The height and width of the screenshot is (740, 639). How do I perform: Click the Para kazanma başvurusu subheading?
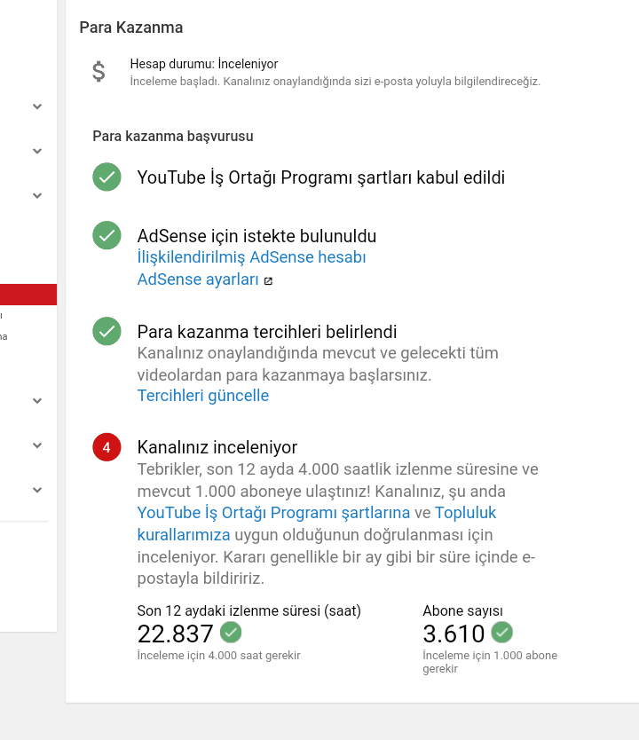pyautogui.click(x=173, y=137)
